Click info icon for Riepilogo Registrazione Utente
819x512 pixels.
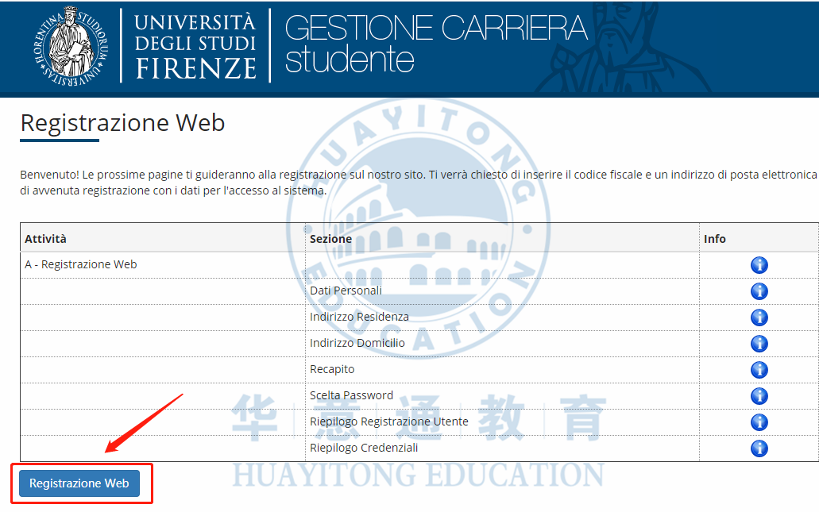click(x=759, y=422)
